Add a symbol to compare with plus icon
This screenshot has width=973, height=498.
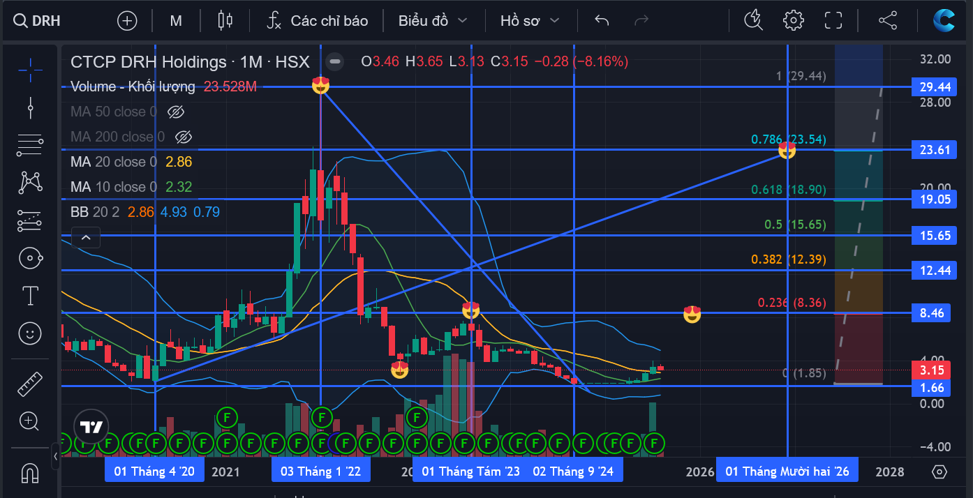pos(127,20)
